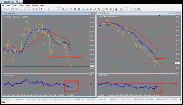Switch chart to line chart display

(x=126, y=9)
